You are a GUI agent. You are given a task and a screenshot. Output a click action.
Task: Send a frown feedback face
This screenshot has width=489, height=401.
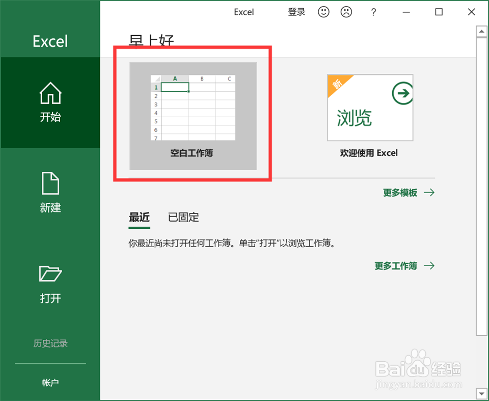click(346, 12)
